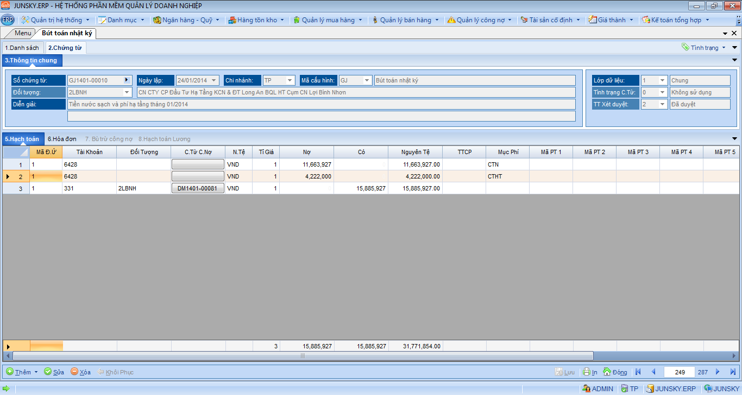This screenshot has height=395, width=742.
Task: Click the Xóa delete button
Action: coord(80,372)
